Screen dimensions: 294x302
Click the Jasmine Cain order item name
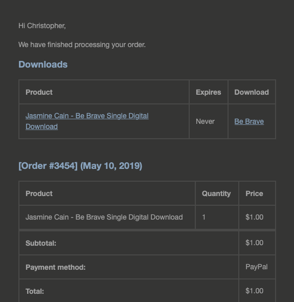(x=104, y=217)
